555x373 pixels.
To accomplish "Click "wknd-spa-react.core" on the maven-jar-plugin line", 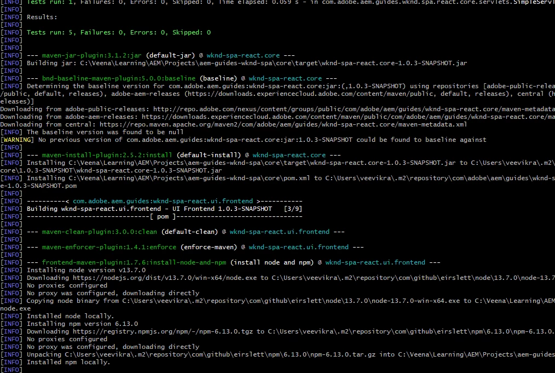I will [243, 55].
